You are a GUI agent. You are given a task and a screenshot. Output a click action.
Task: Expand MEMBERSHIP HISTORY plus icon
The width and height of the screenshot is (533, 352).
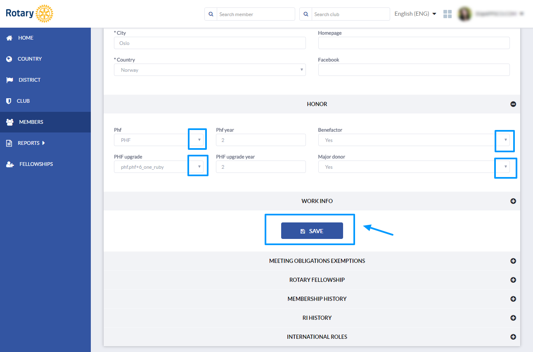(x=513, y=299)
